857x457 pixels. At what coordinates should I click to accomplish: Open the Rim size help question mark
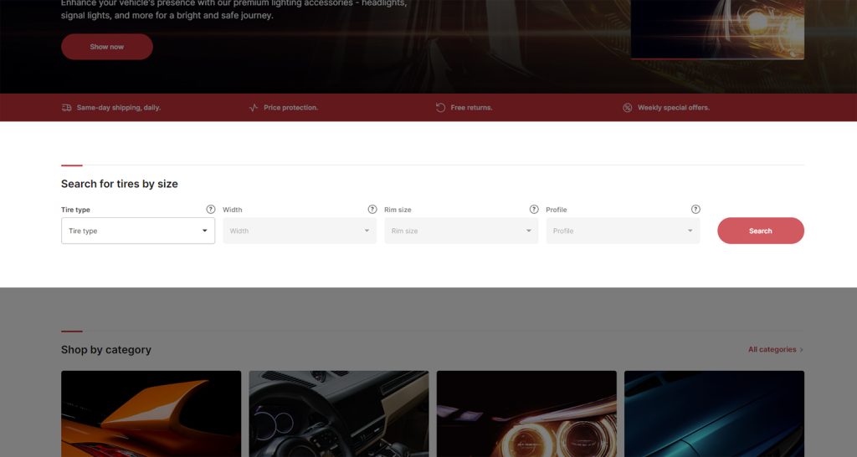(534, 210)
